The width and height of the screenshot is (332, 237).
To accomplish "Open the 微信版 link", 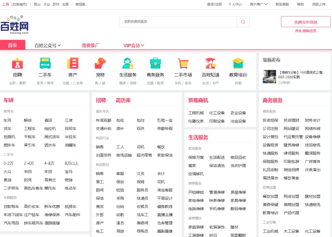I will click(81, 4).
